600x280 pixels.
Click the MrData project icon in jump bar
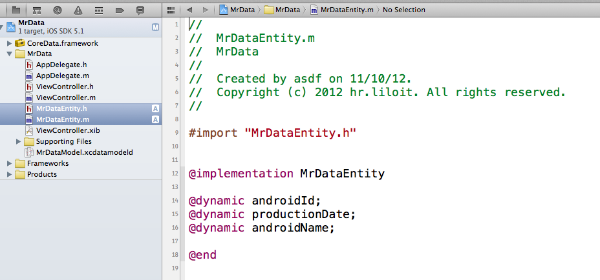pyautogui.click(x=224, y=10)
